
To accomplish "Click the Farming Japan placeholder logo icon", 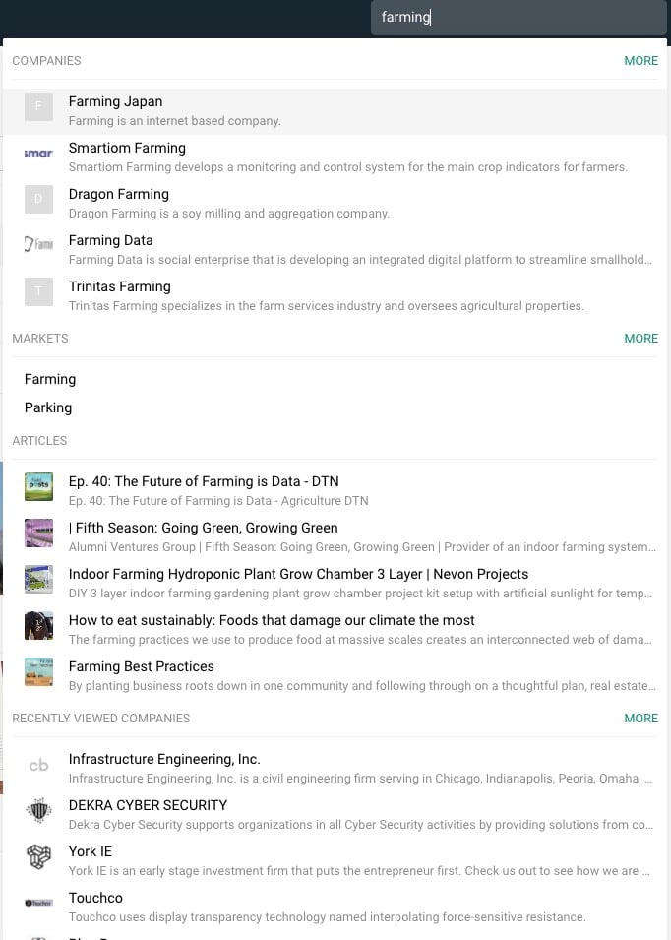I will click(38, 106).
